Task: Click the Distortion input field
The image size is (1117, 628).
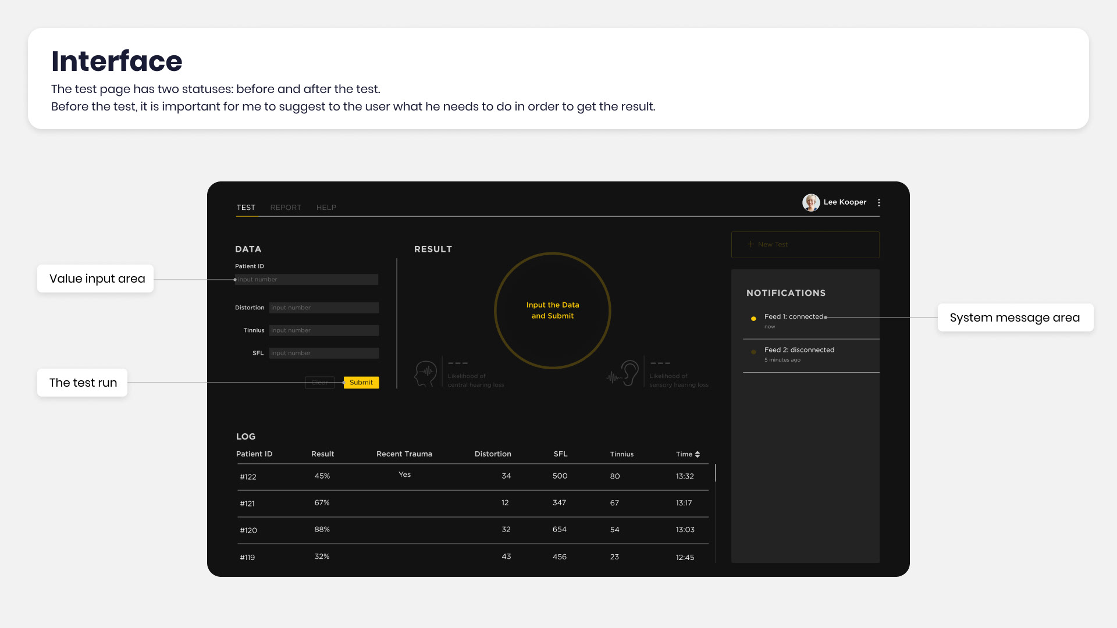Action: point(323,308)
